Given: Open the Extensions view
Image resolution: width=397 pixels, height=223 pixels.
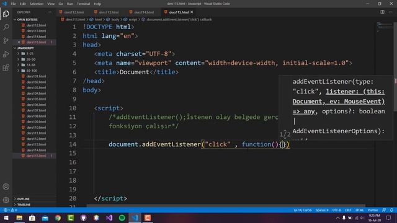Looking at the screenshot, I should 6,68.
